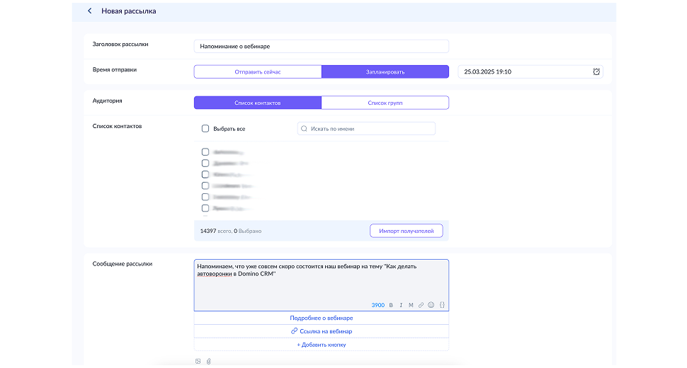Attach an image using the picture icon

point(198,362)
